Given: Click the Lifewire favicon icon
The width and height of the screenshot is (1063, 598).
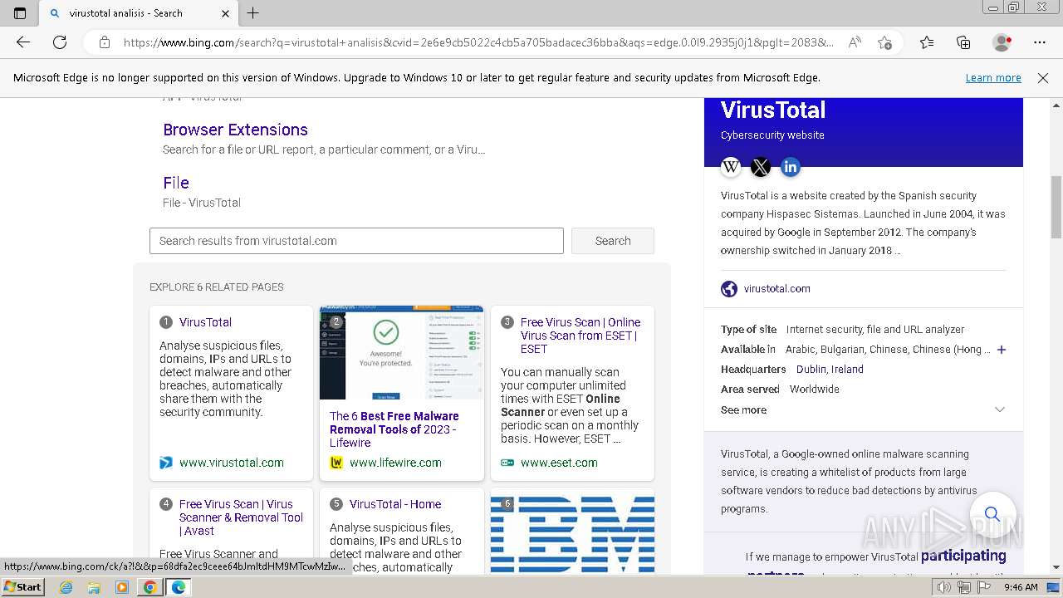Looking at the screenshot, I should (x=336, y=463).
